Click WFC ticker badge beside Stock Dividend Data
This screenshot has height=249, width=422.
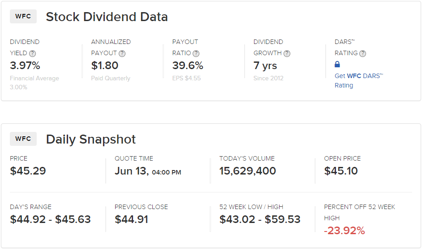23,16
